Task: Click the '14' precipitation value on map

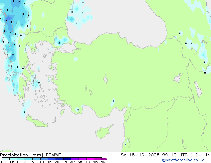Action: (x=6, y=21)
